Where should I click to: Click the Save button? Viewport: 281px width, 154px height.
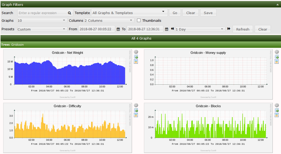pyautogui.click(x=208, y=13)
